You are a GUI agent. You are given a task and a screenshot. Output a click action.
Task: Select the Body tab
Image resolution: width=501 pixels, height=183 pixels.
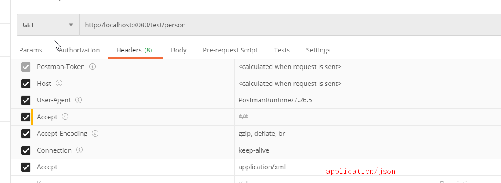click(x=178, y=50)
